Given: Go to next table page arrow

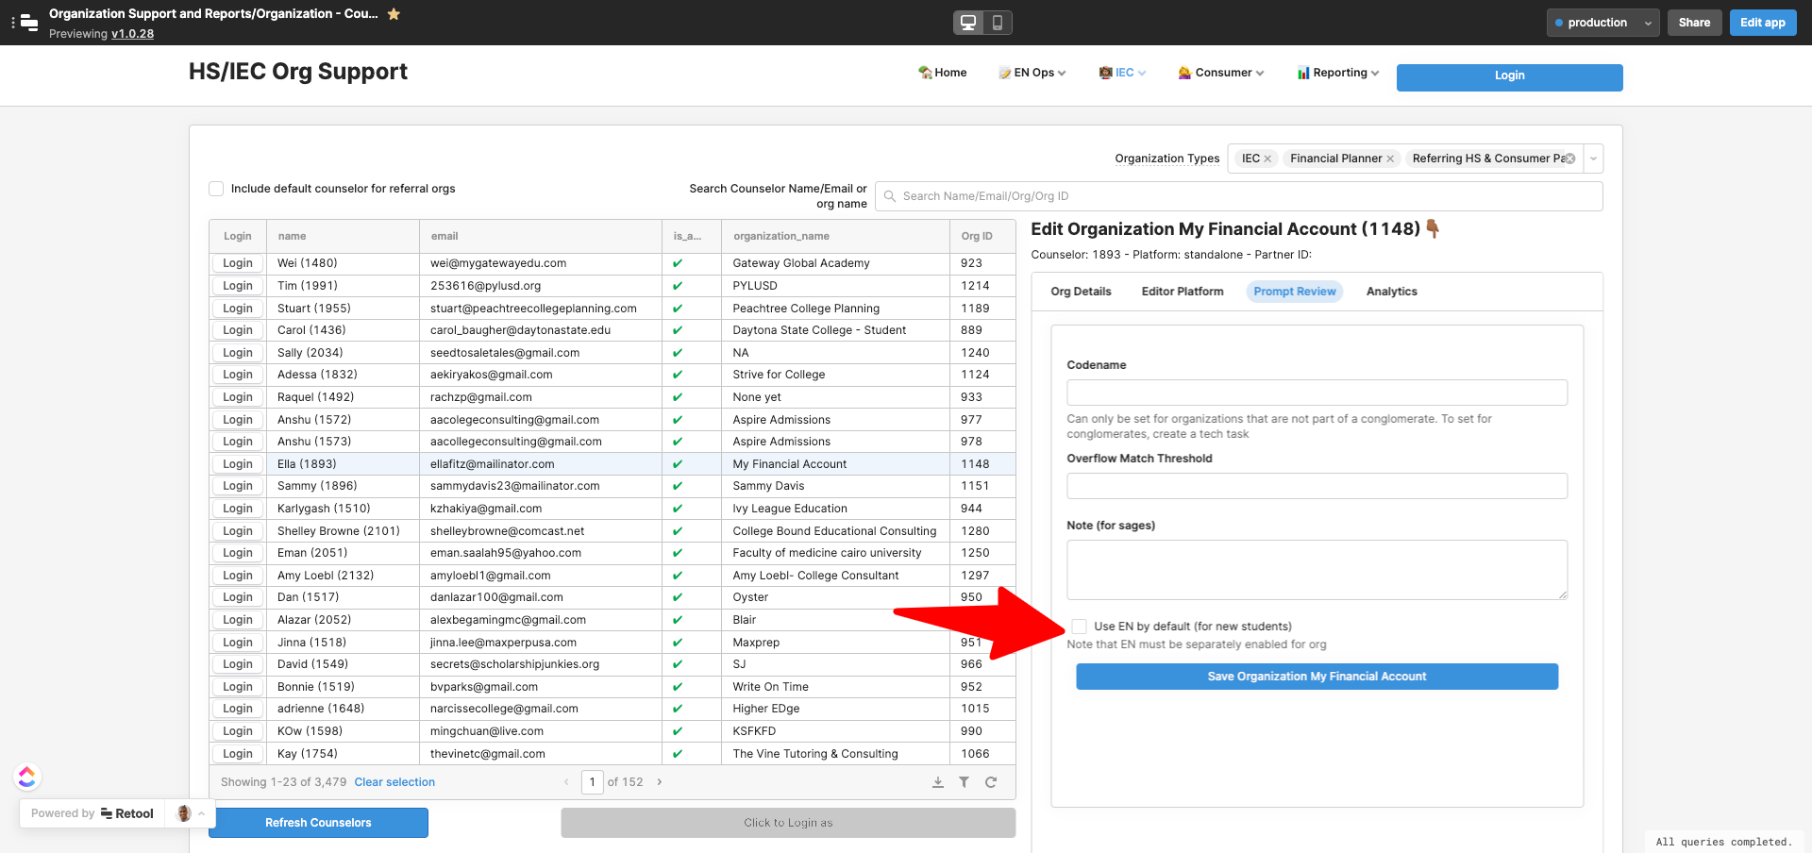Looking at the screenshot, I should pos(660,782).
